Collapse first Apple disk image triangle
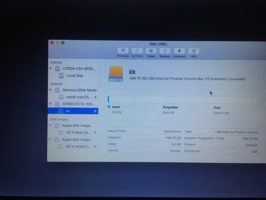This screenshot has width=266, height=200. point(50,125)
